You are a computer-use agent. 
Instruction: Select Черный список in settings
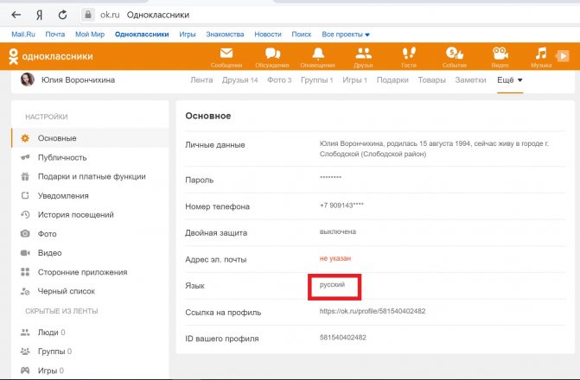tap(67, 291)
